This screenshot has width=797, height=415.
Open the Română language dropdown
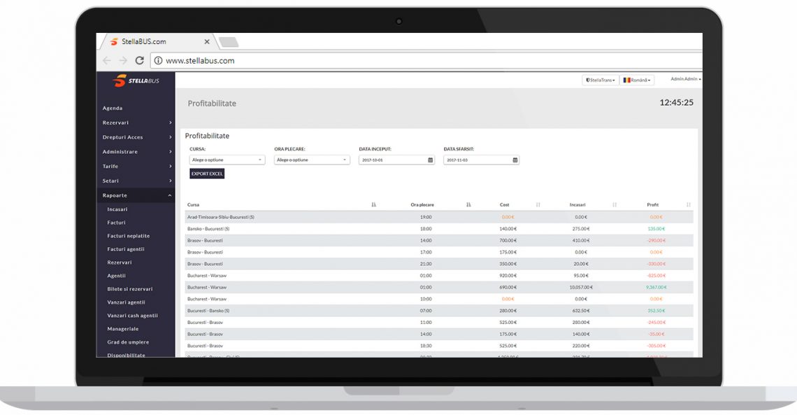[x=637, y=80]
